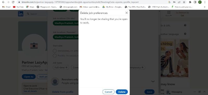Viewport: 208px width, 95px height.
Task: Open the Extensions puzzle icon
Action: point(190,2)
